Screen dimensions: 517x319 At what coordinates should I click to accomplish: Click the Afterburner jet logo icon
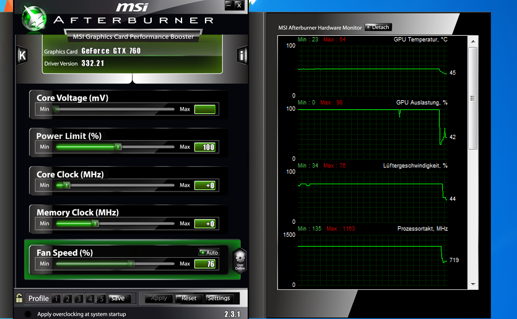point(34,19)
